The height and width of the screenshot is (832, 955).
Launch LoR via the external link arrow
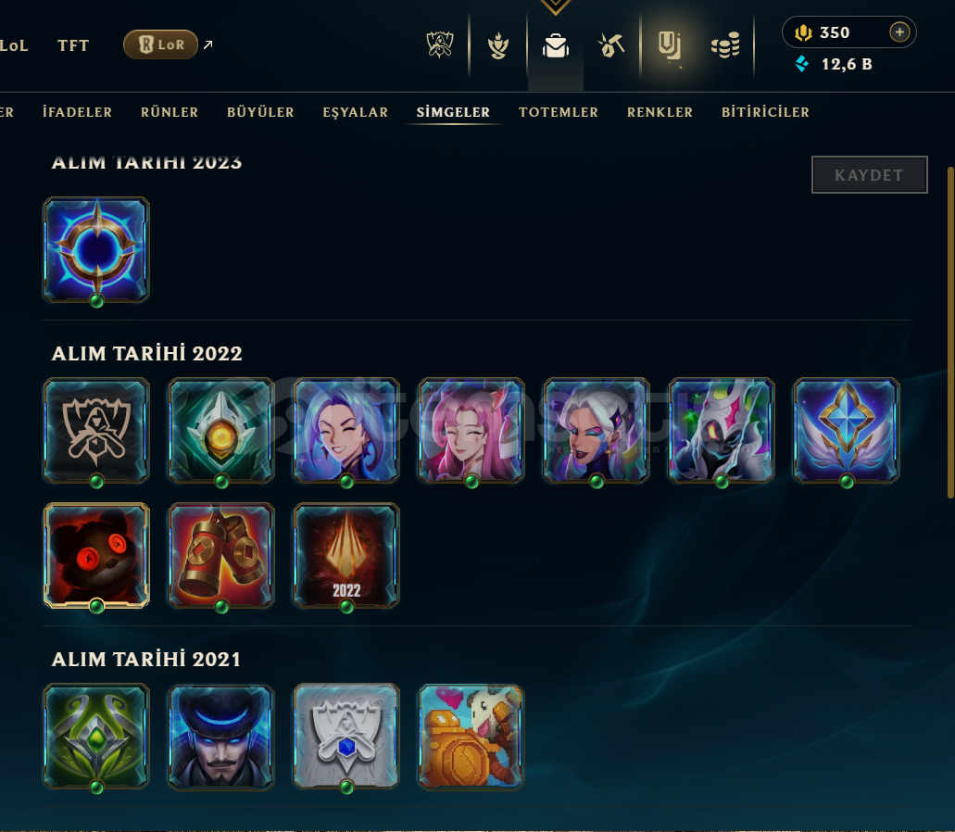208,44
